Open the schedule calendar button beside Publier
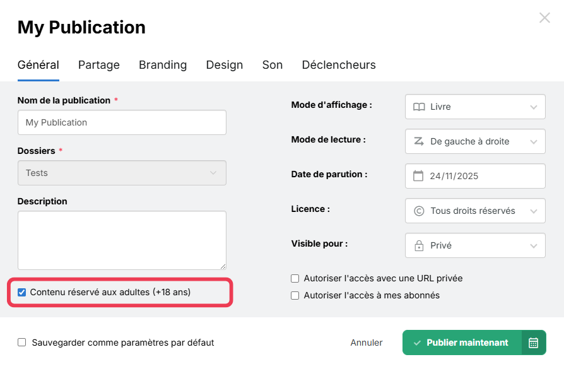The height and width of the screenshot is (369, 564). [534, 343]
